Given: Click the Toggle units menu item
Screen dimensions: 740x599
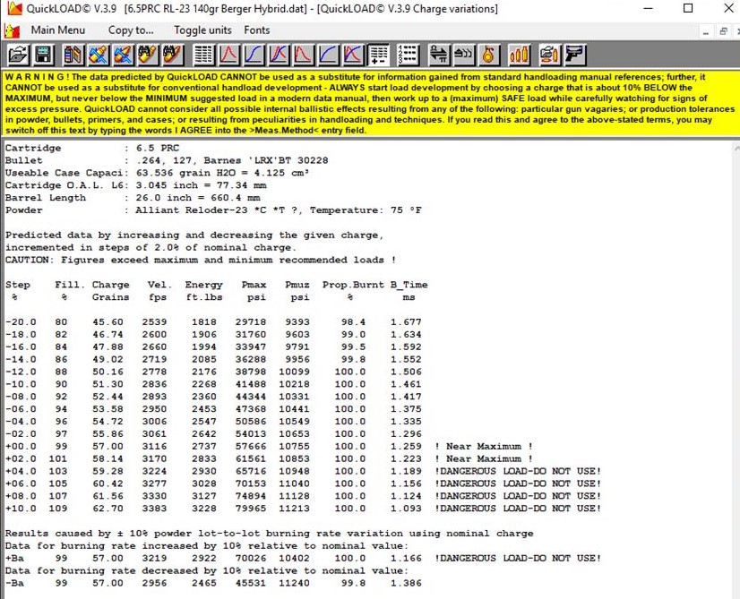Looking at the screenshot, I should (202, 30).
